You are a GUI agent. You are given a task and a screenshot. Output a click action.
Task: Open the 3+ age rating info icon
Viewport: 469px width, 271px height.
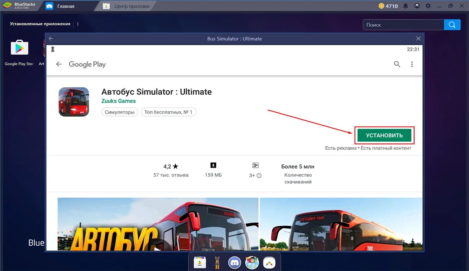(259, 176)
